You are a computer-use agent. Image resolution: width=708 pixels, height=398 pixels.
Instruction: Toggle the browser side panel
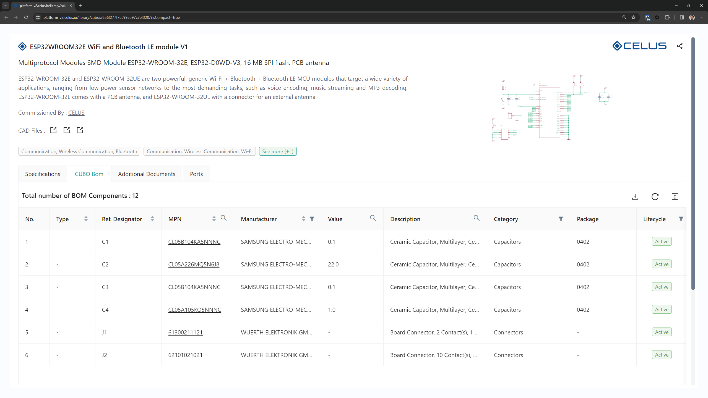[x=682, y=17]
